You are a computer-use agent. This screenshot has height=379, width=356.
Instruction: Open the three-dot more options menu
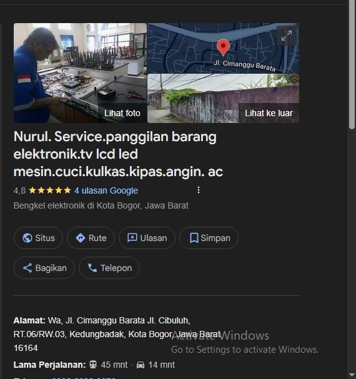pyautogui.click(x=199, y=190)
